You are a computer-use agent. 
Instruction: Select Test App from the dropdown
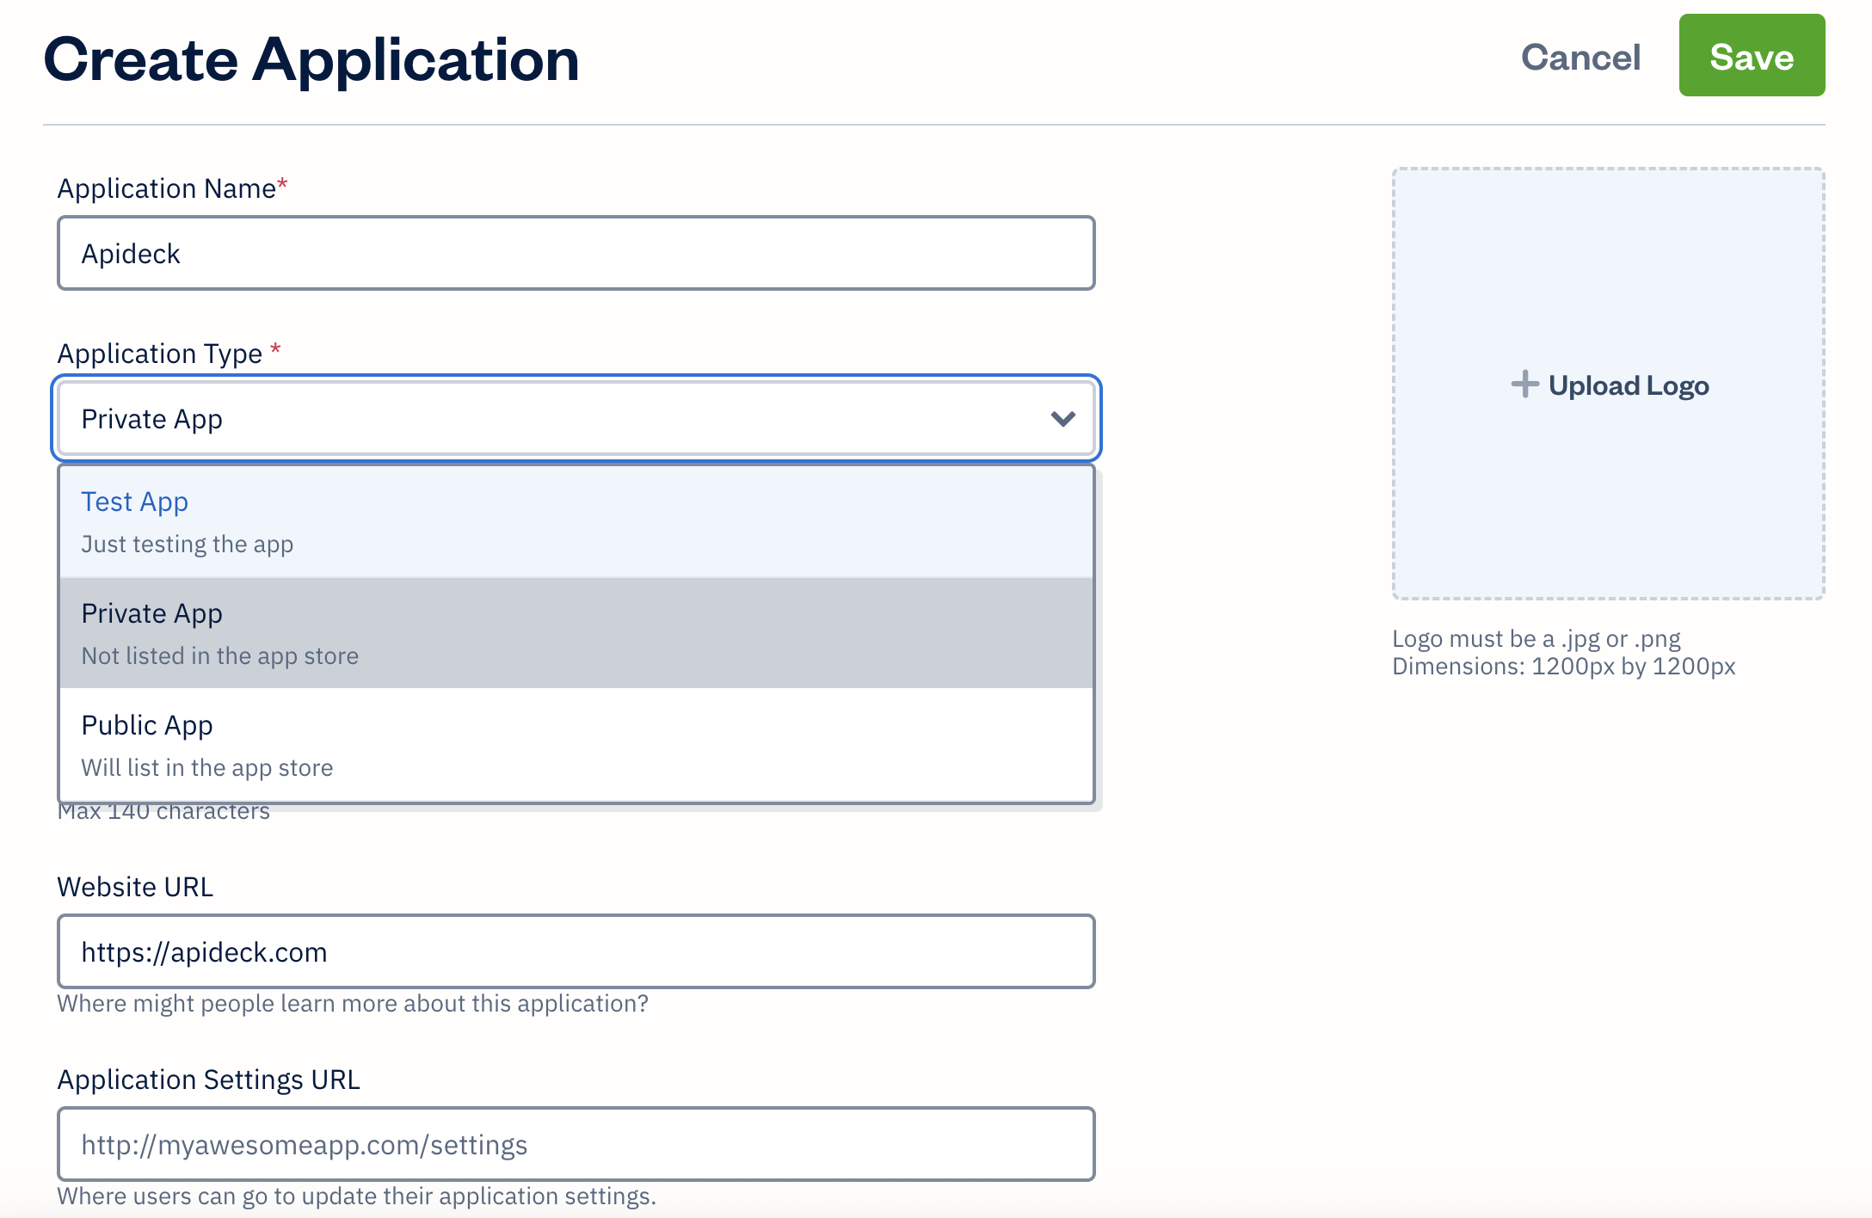tap(134, 501)
